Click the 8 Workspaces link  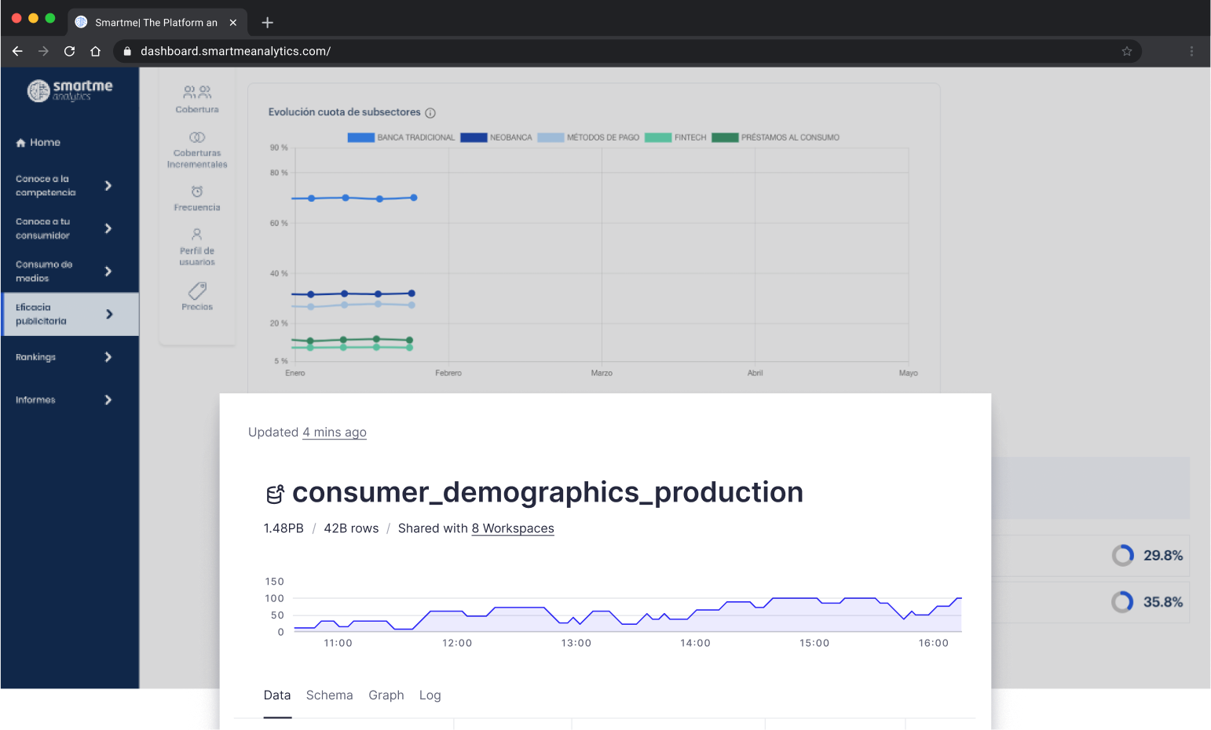click(x=512, y=529)
